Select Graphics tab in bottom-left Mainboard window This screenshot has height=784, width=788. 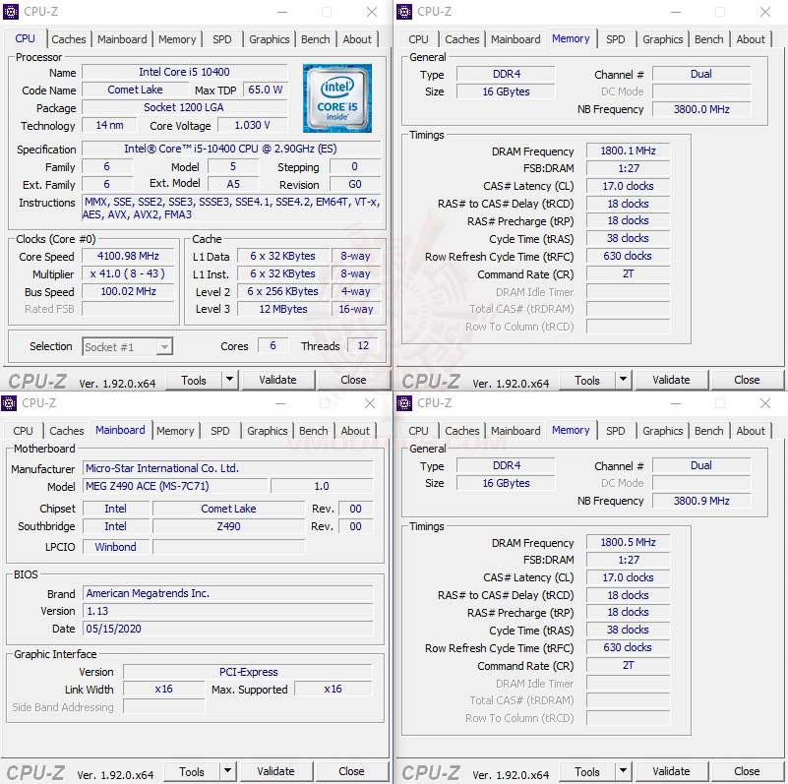coord(267,431)
